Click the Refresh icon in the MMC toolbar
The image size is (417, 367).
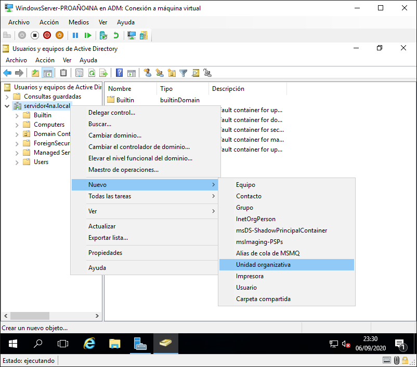pyautogui.click(x=92, y=73)
